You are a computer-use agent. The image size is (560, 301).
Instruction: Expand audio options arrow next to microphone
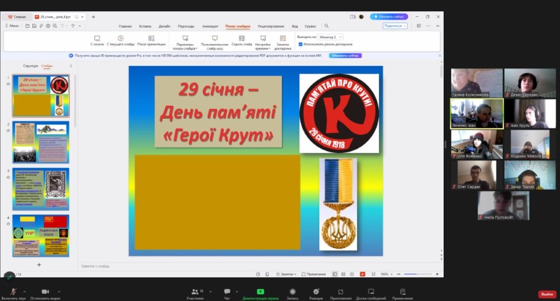tap(24, 291)
